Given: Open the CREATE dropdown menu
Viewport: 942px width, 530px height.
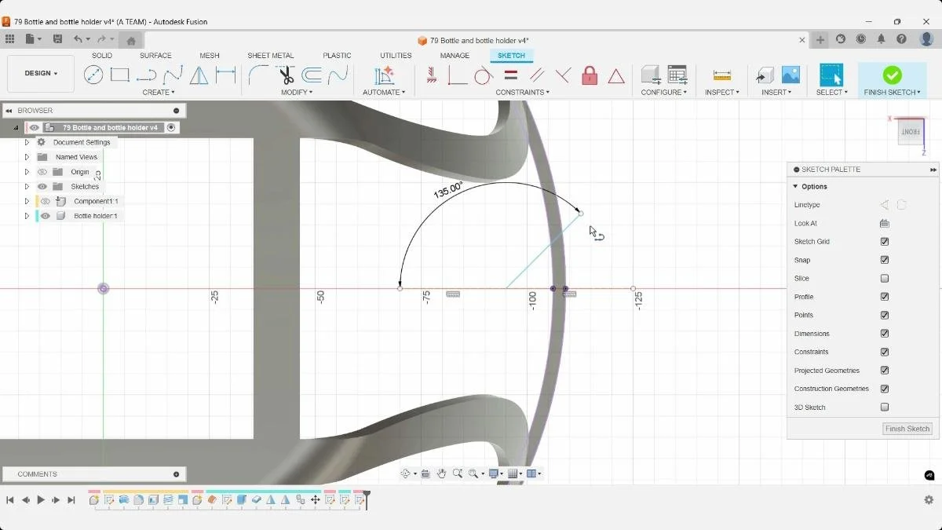Looking at the screenshot, I should 159,93.
